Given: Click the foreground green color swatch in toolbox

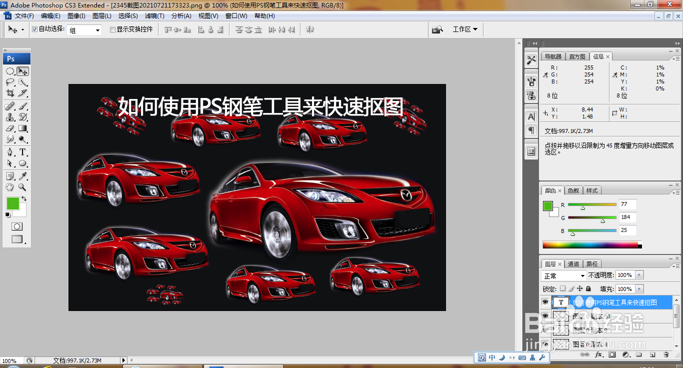Looking at the screenshot, I should [x=12, y=203].
